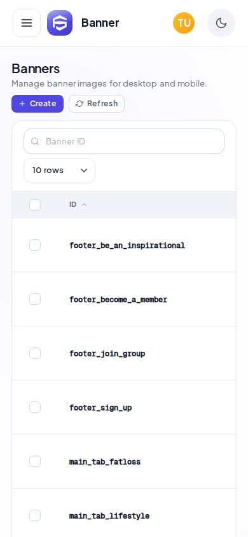Click the ID column header

click(x=73, y=205)
